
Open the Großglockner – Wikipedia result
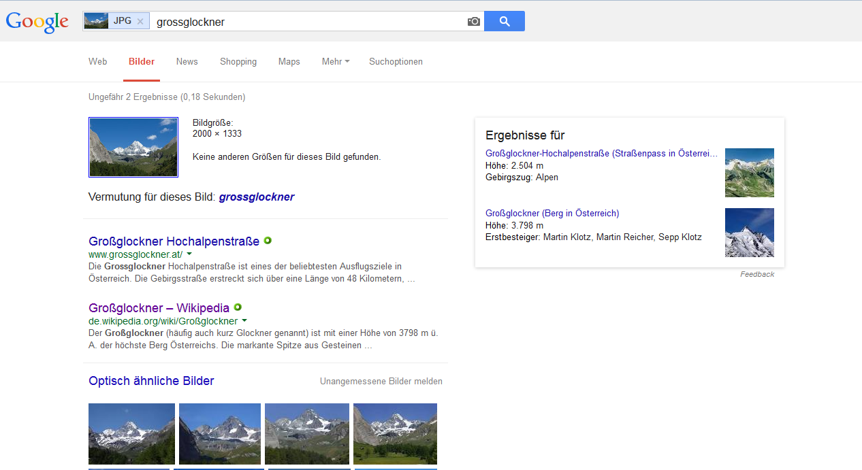159,308
